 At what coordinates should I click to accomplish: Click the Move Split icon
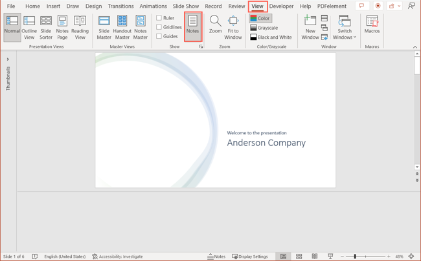point(324,37)
